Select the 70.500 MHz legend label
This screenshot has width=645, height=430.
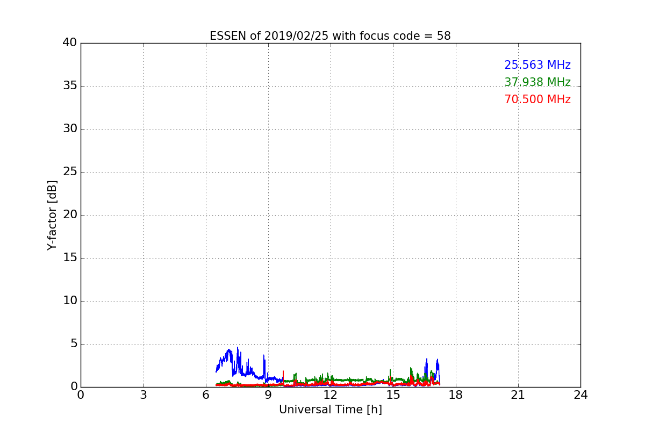pos(537,99)
